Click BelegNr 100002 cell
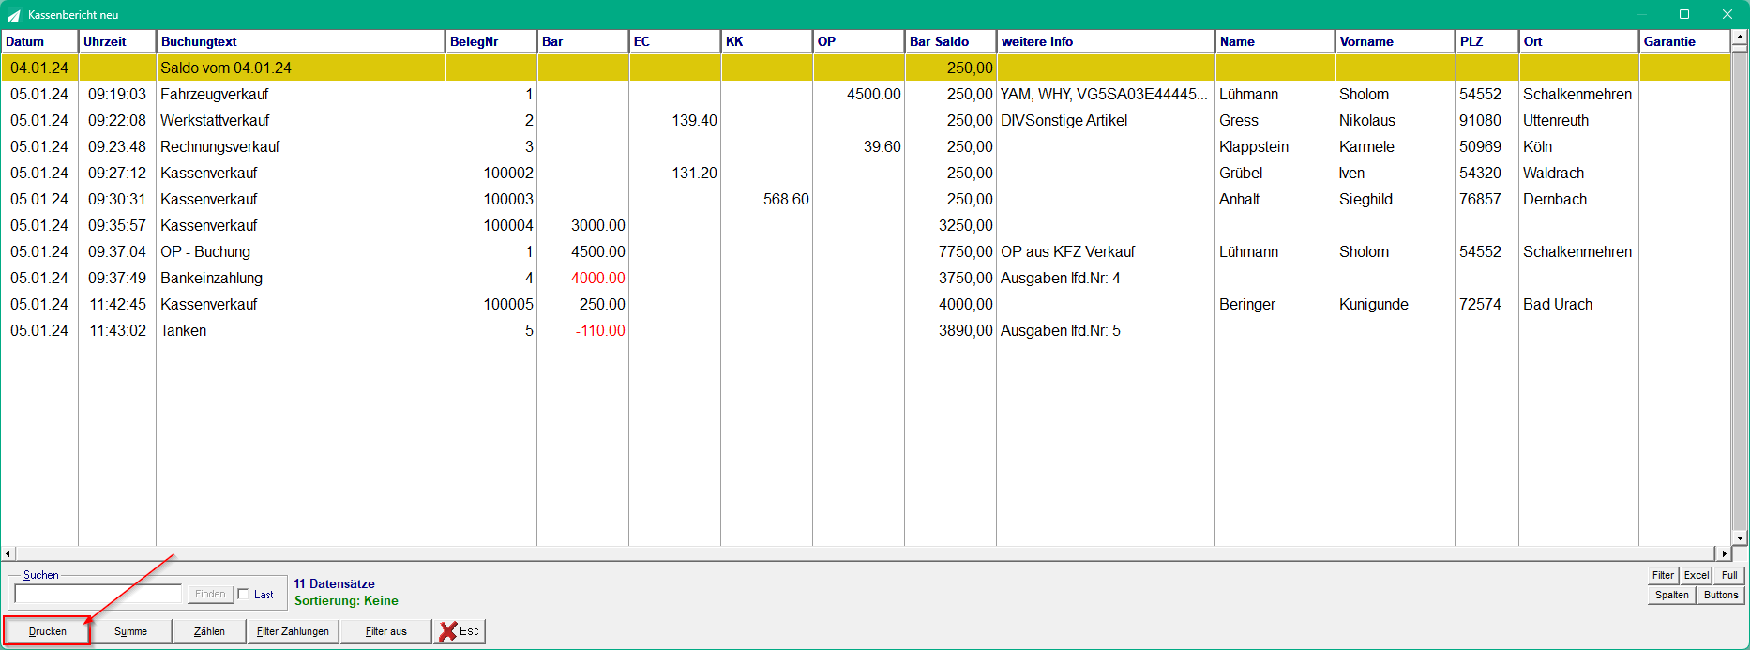Image resolution: width=1750 pixels, height=650 pixels. (x=508, y=173)
